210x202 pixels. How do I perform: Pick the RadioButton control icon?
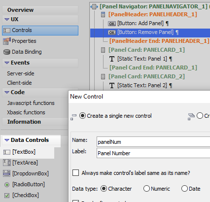[x=7, y=185]
